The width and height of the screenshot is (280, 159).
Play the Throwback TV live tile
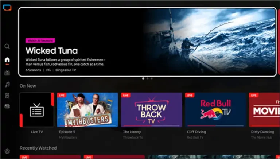[151, 110]
